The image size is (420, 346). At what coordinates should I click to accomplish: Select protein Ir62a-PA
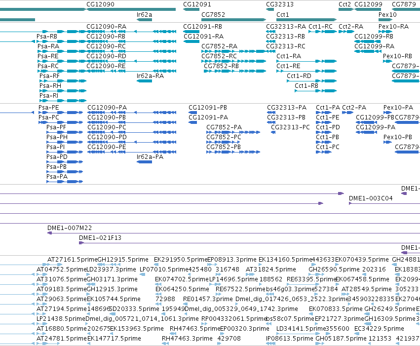(150, 157)
